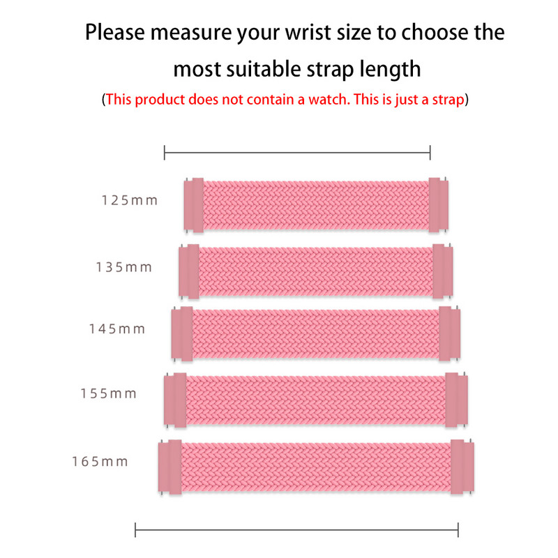Viewport: 558px width, 558px height.
Task: Click the top measurement line above the straps
Action: (297, 153)
